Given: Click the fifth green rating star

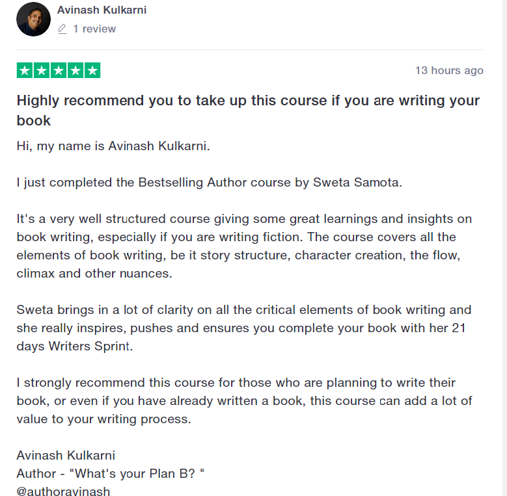Looking at the screenshot, I should [x=92, y=71].
